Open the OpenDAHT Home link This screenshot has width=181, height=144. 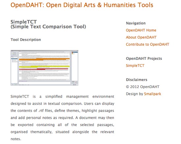[x=141, y=30]
